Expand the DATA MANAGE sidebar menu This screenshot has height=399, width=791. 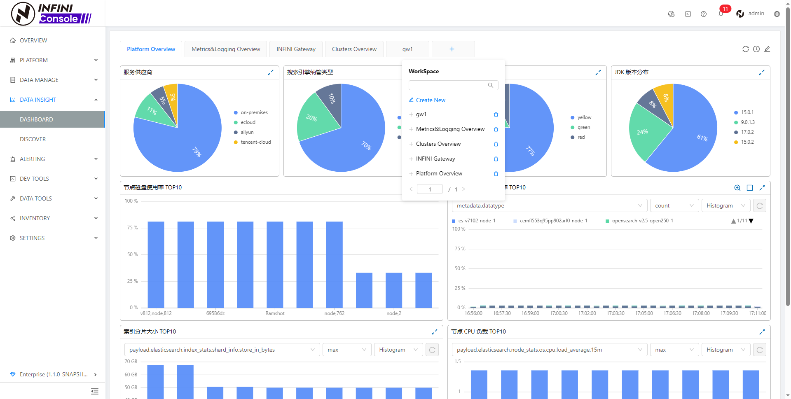(53, 80)
